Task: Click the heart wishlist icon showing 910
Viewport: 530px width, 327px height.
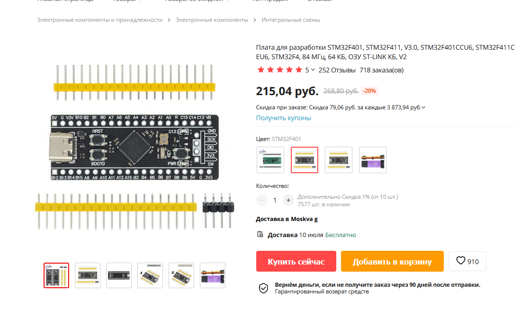Action: tap(460, 261)
